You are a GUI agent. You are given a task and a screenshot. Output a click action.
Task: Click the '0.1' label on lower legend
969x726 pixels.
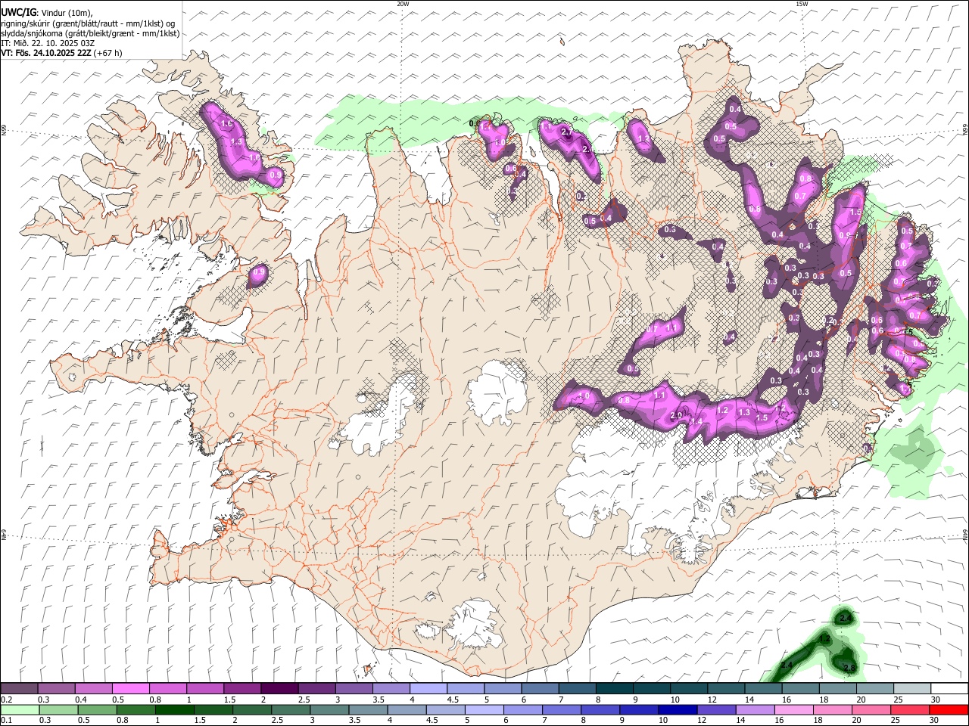click(x=7, y=721)
